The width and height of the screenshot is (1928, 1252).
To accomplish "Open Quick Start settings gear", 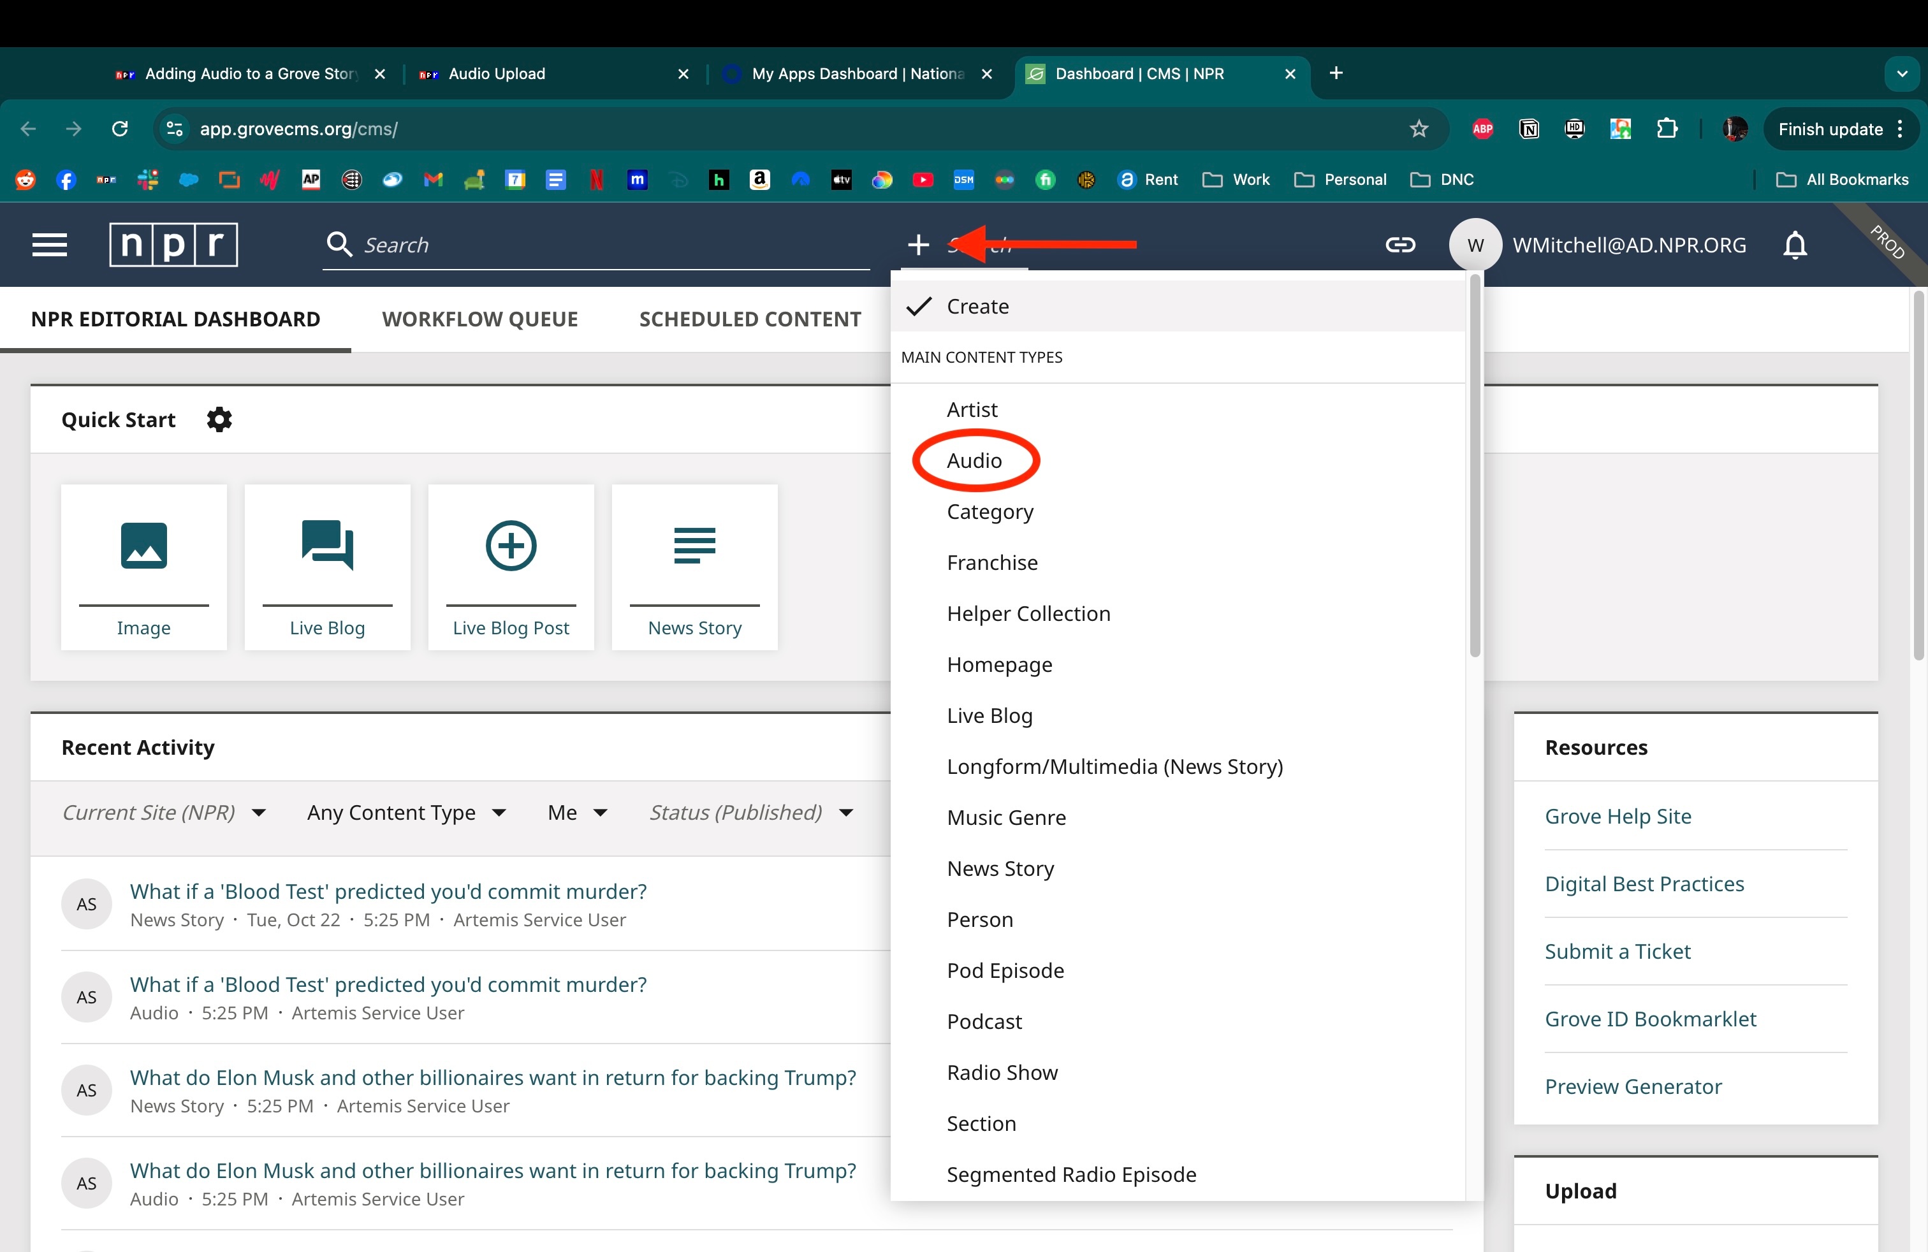I will point(219,419).
